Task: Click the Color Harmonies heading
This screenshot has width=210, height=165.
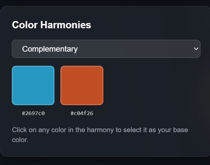Action: [x=52, y=25]
